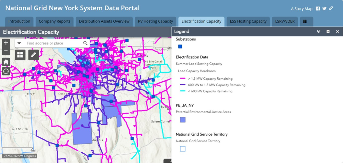The width and height of the screenshot is (343, 163).
Task: Click '600 kW to 1.5 MW Capacity Remaining' entry
Action: (217, 85)
